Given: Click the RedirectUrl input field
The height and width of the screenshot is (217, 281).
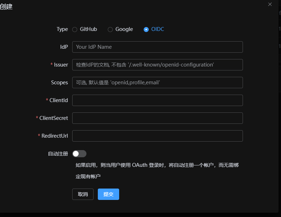Looking at the screenshot, I should (x=157, y=136).
